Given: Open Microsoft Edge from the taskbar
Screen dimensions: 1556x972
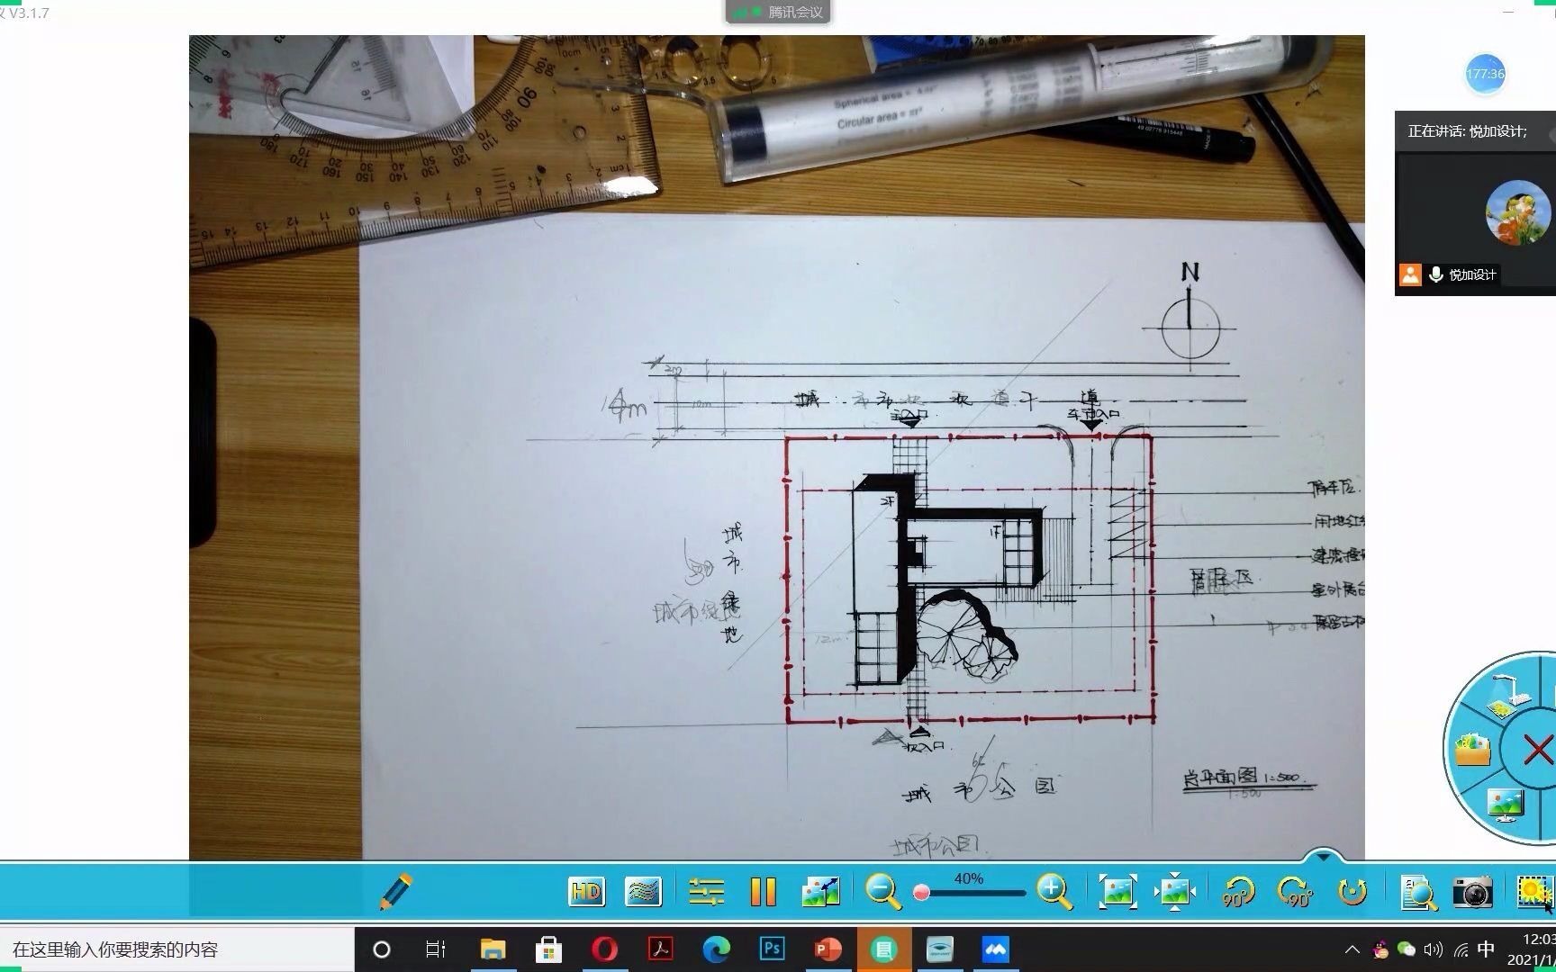Looking at the screenshot, I should pyautogui.click(x=717, y=949).
